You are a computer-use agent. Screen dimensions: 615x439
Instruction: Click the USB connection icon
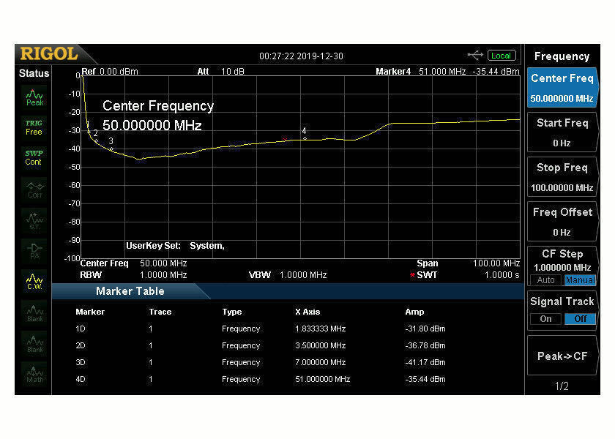[x=475, y=56]
